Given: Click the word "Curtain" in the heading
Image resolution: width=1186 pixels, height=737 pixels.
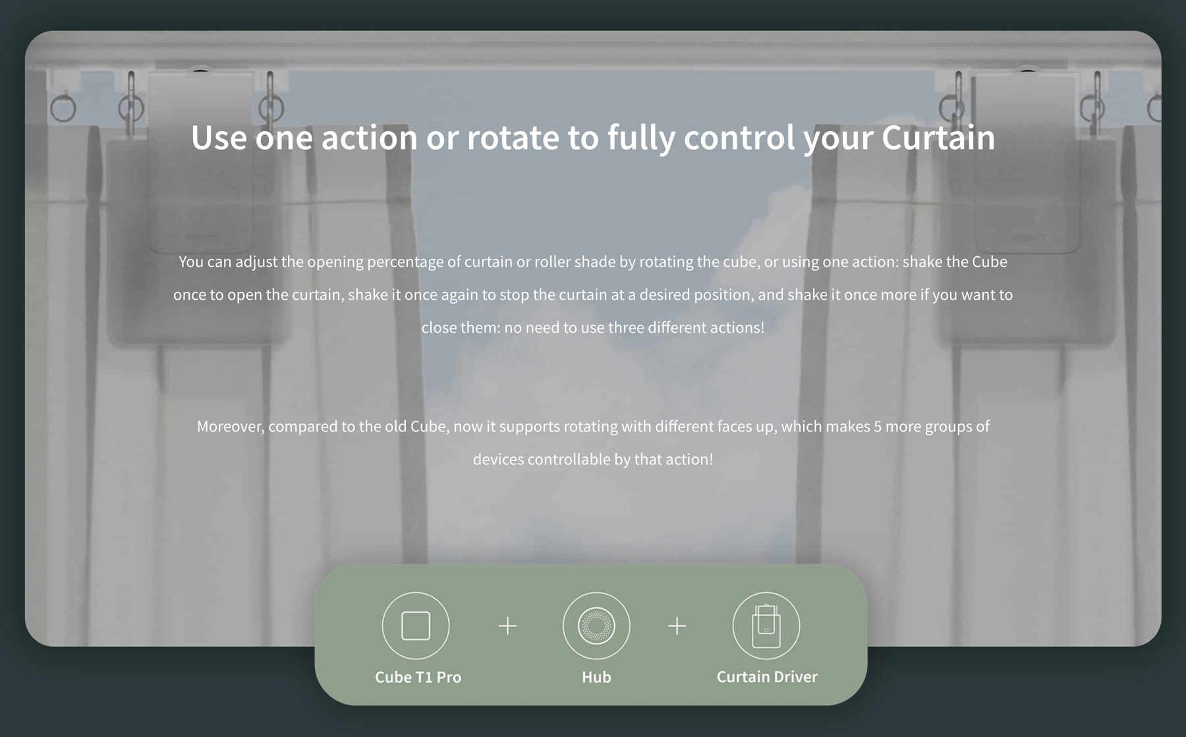Looking at the screenshot, I should [x=938, y=137].
